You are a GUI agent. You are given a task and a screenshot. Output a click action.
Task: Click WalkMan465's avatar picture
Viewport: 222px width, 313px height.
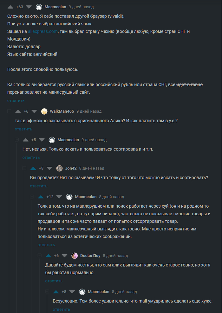pyautogui.click(x=44, y=111)
